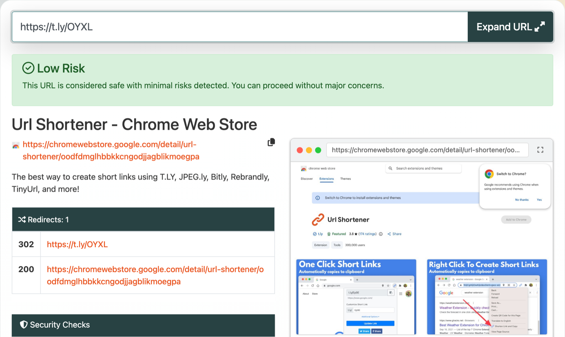Click the Security Checks header
Viewport: 565px width, 337px height.
point(143,325)
